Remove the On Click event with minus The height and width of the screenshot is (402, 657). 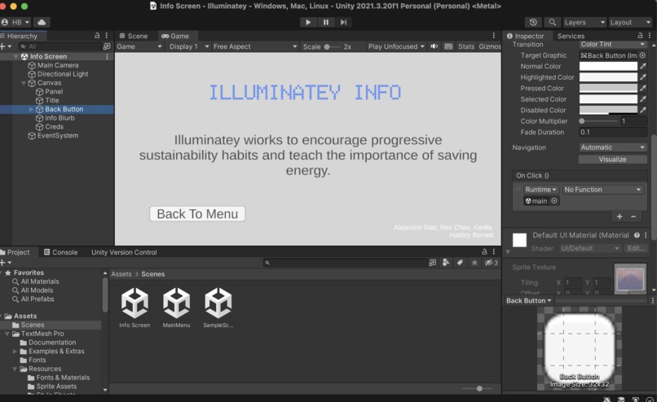click(x=633, y=216)
